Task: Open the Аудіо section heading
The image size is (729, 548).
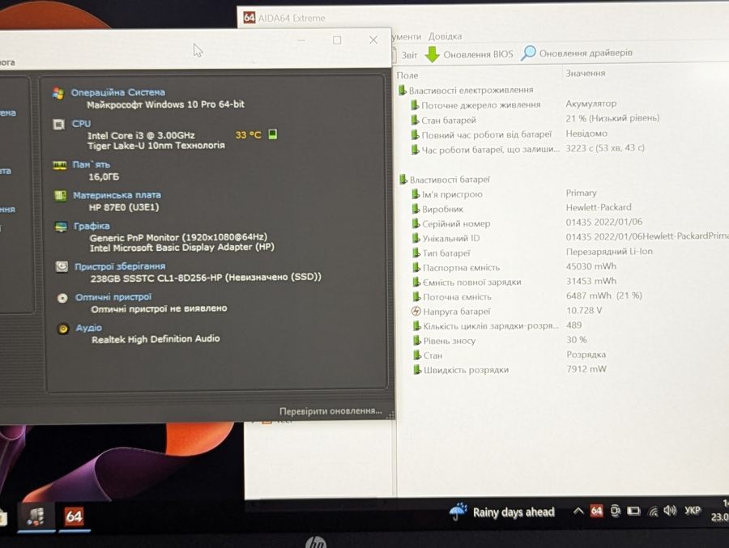Action: [x=89, y=328]
